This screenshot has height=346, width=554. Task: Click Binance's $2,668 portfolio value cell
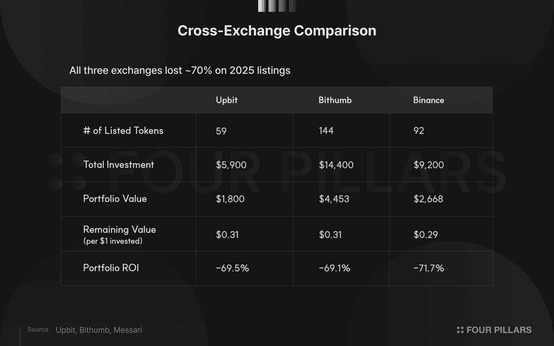click(428, 199)
